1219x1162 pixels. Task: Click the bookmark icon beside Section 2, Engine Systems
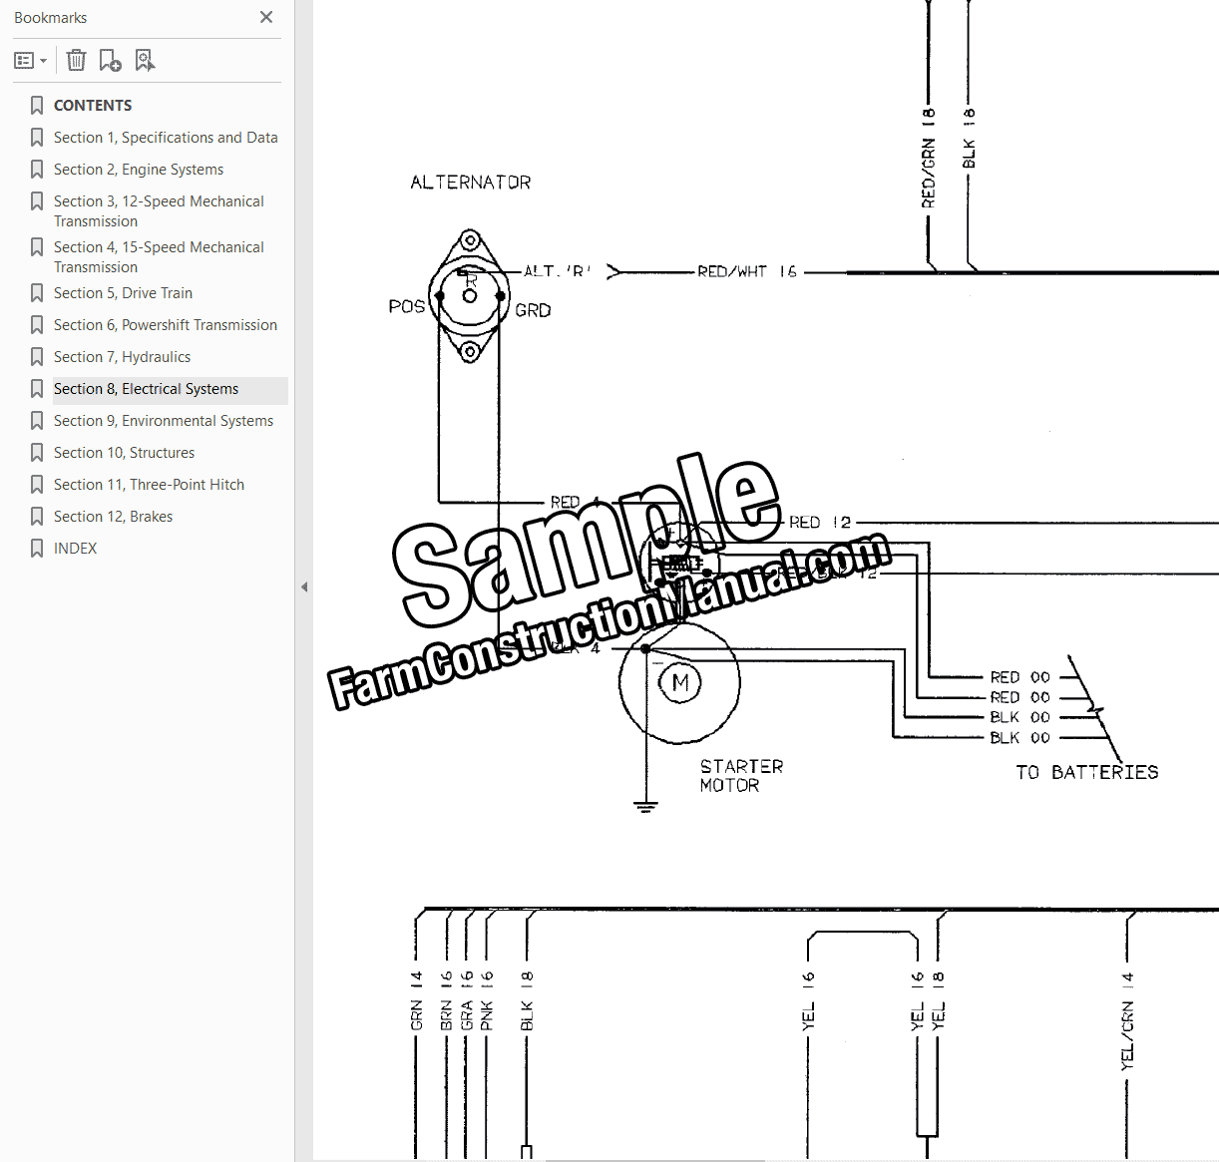(37, 170)
